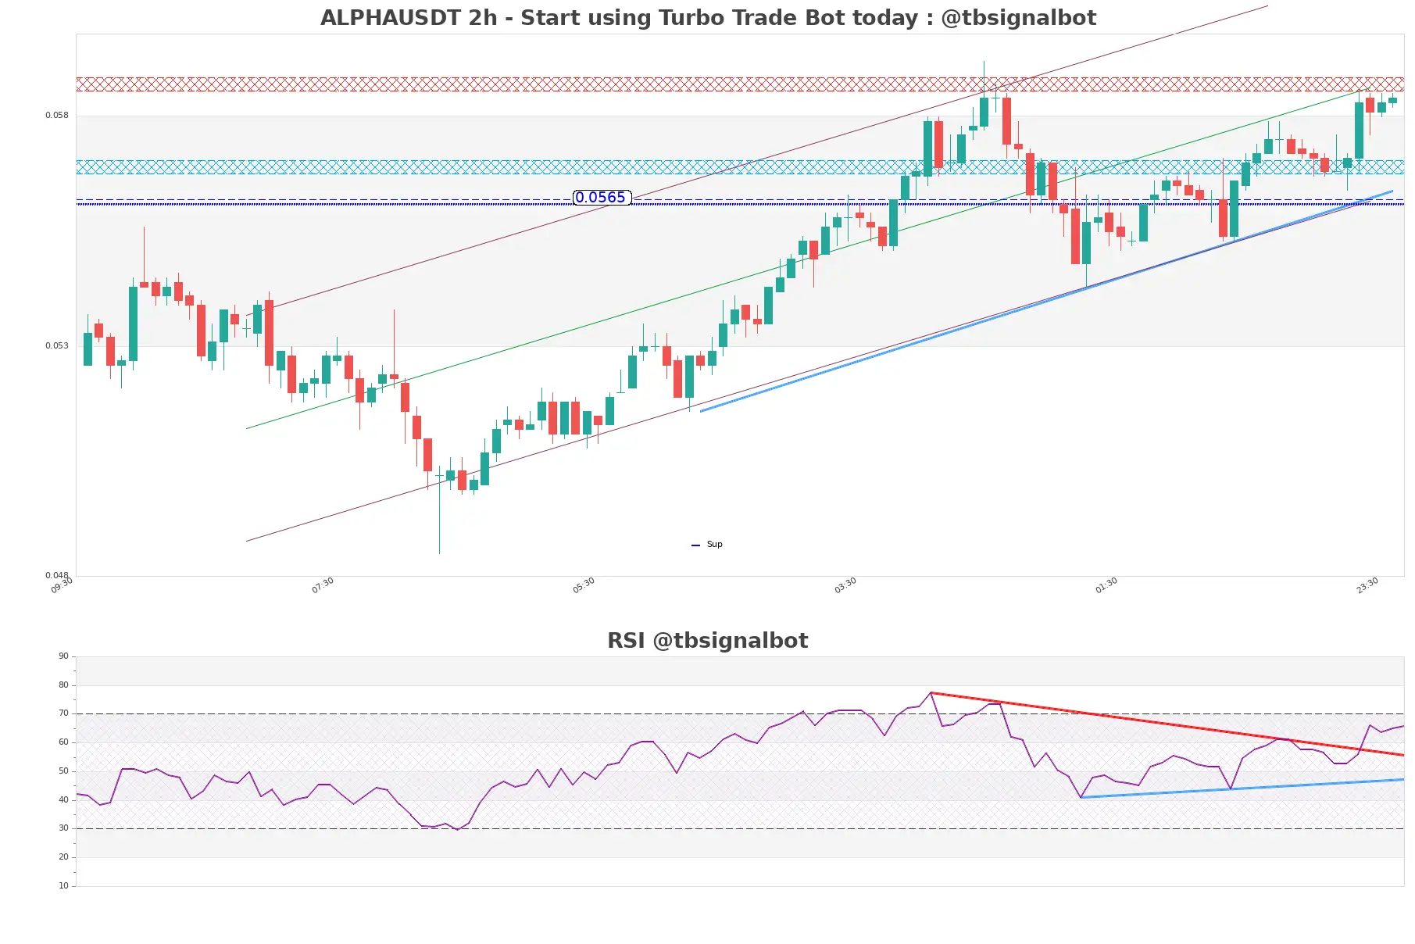Click the red hatched resistance zone band
This screenshot has width=1415, height=944.
pos(740,84)
